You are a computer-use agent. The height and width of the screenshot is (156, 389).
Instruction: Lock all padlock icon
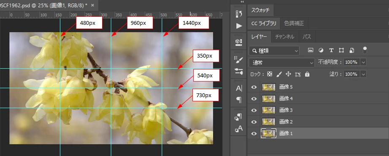307,74
